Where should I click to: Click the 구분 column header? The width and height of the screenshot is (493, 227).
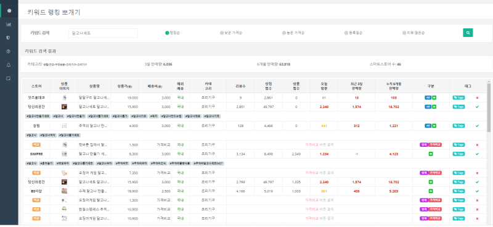pyautogui.click(x=431, y=86)
